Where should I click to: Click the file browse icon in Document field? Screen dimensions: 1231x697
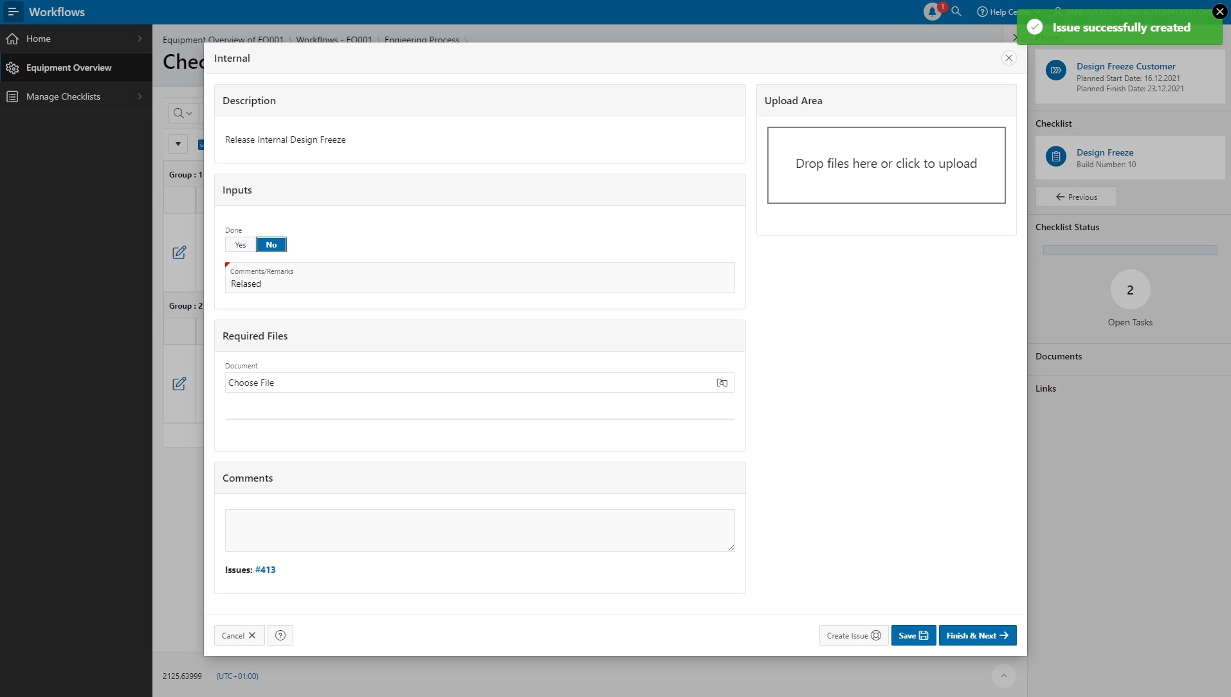point(722,383)
